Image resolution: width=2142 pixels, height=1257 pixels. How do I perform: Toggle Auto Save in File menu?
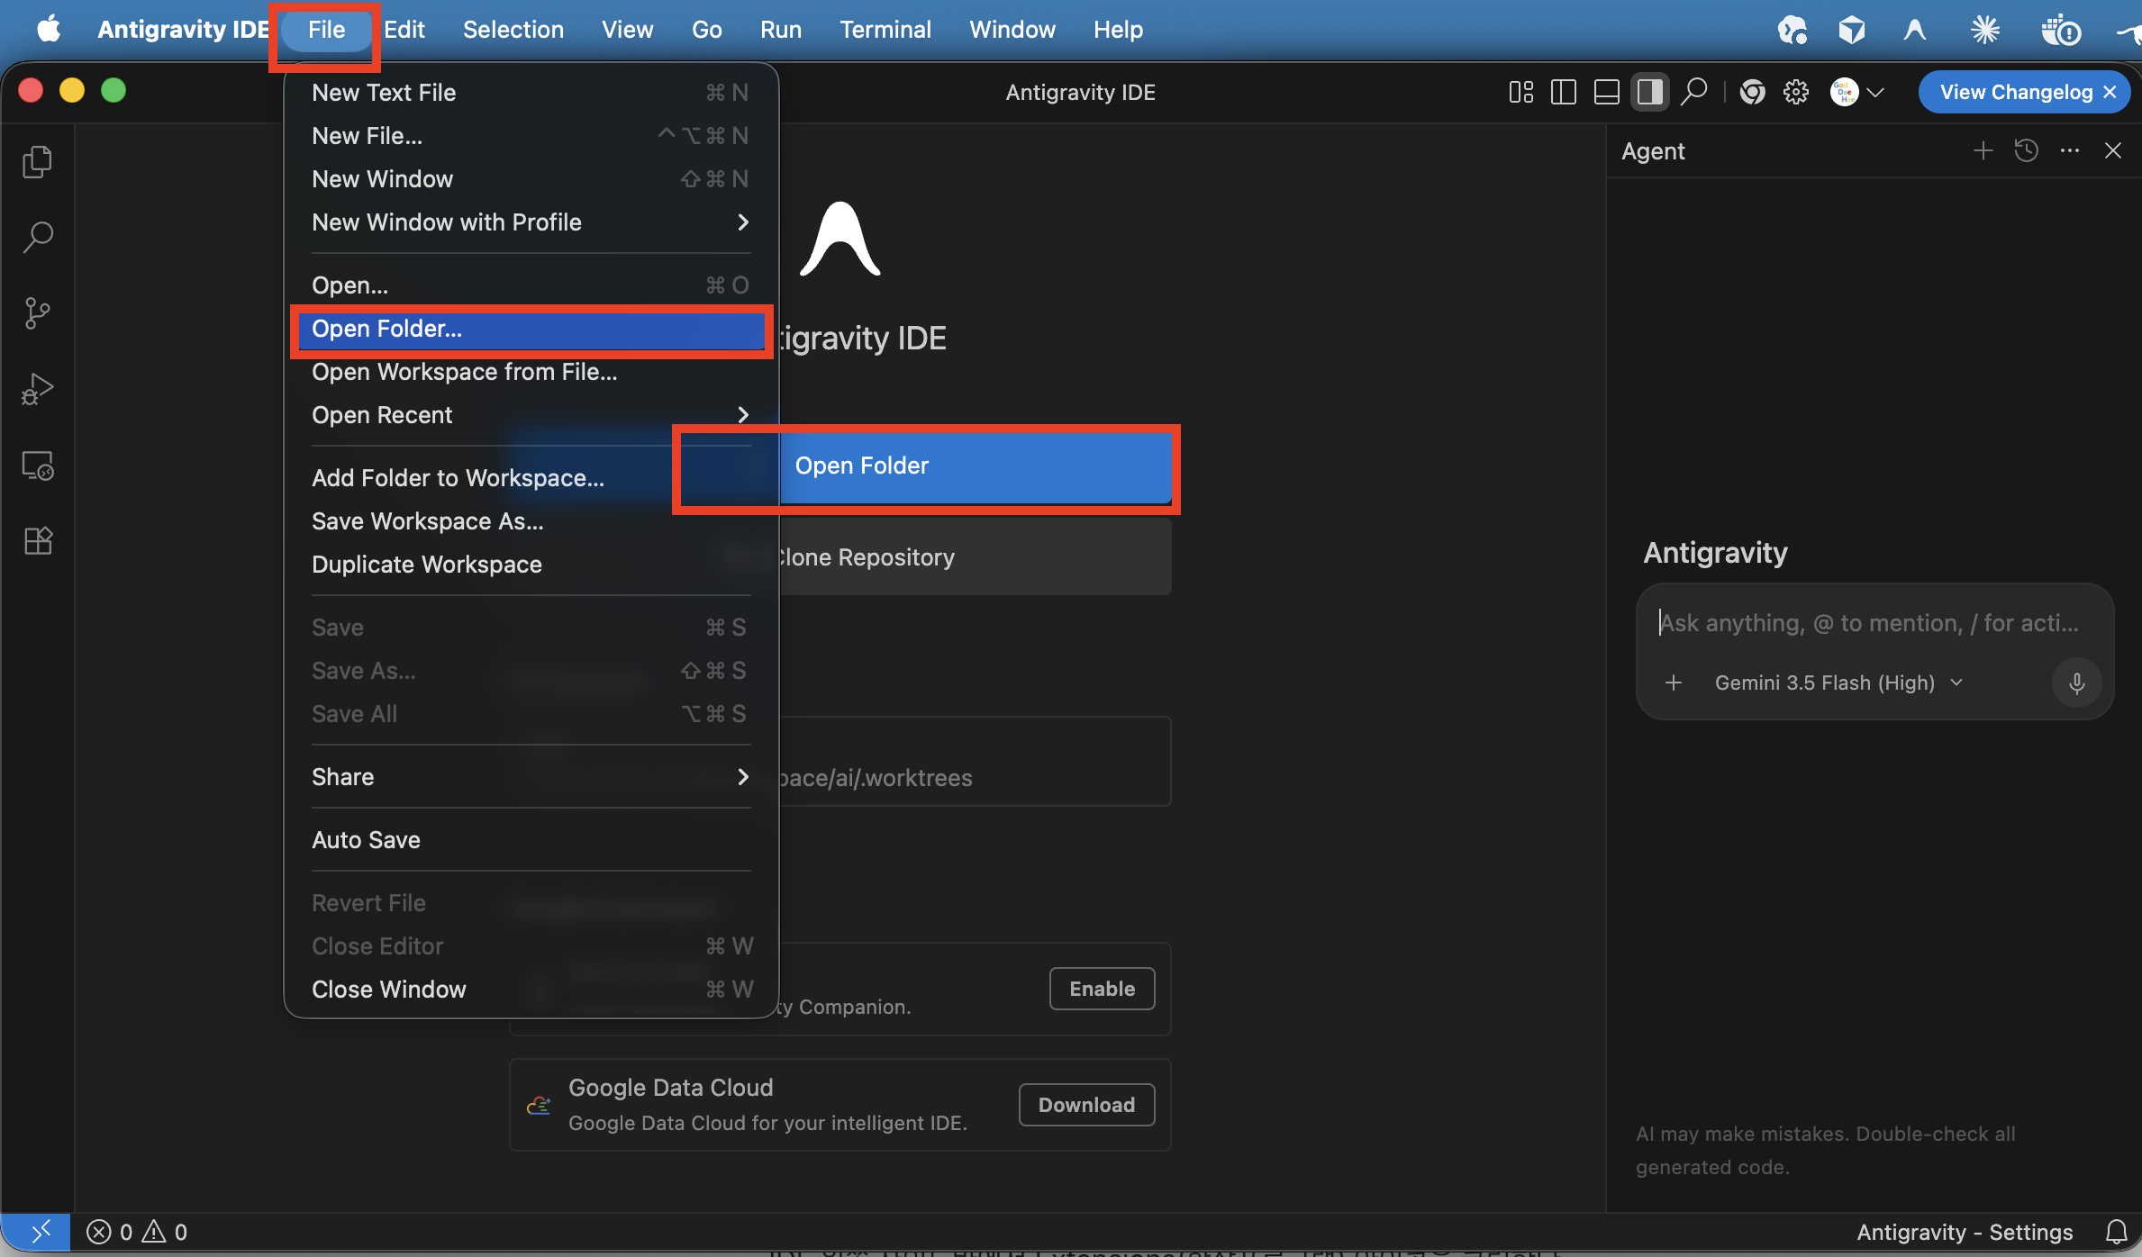pyautogui.click(x=531, y=840)
